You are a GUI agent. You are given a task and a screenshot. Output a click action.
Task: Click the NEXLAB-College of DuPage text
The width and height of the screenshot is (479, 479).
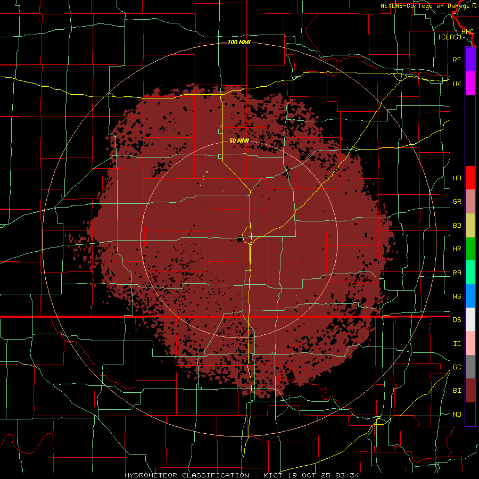424,6
